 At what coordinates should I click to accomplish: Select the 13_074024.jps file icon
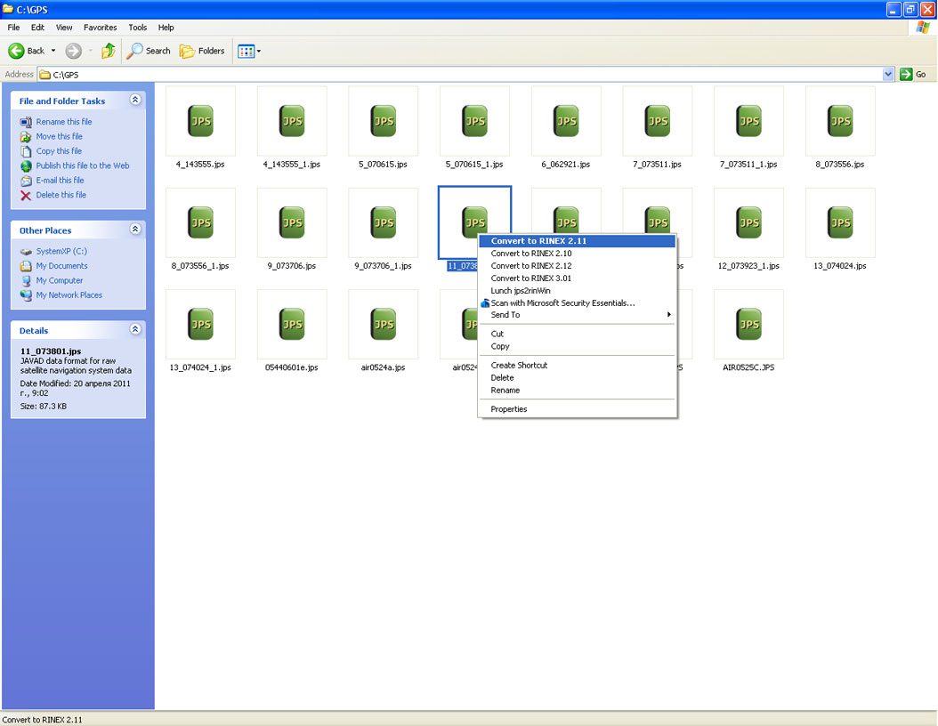click(x=840, y=222)
